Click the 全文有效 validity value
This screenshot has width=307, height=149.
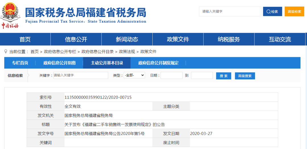tap(73, 107)
